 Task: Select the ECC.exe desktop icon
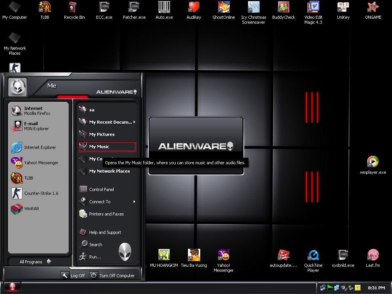coord(104,10)
